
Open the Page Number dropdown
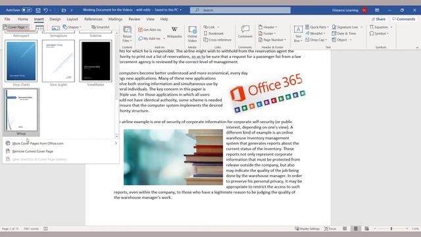coord(272,39)
